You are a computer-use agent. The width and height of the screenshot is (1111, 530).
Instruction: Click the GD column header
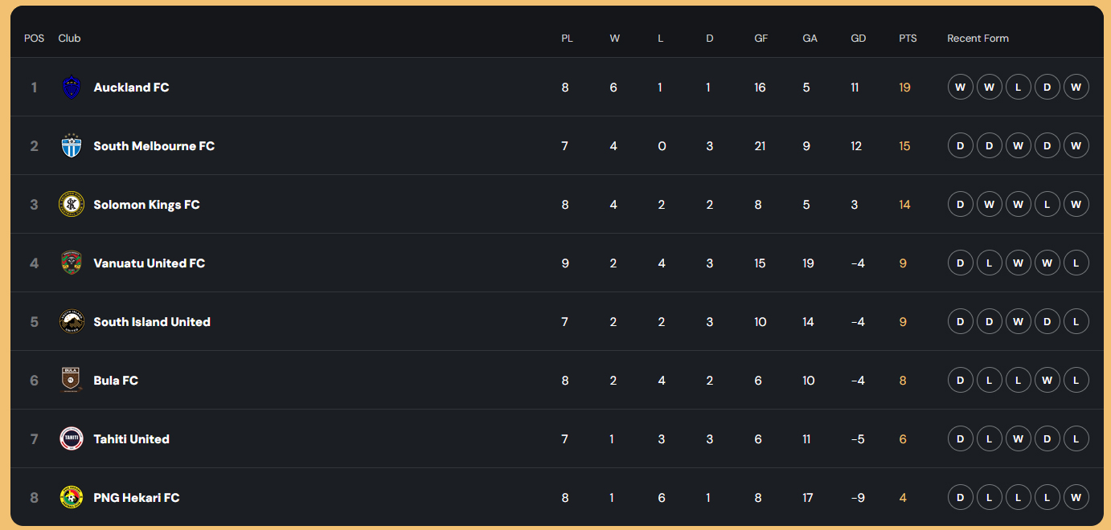858,39
